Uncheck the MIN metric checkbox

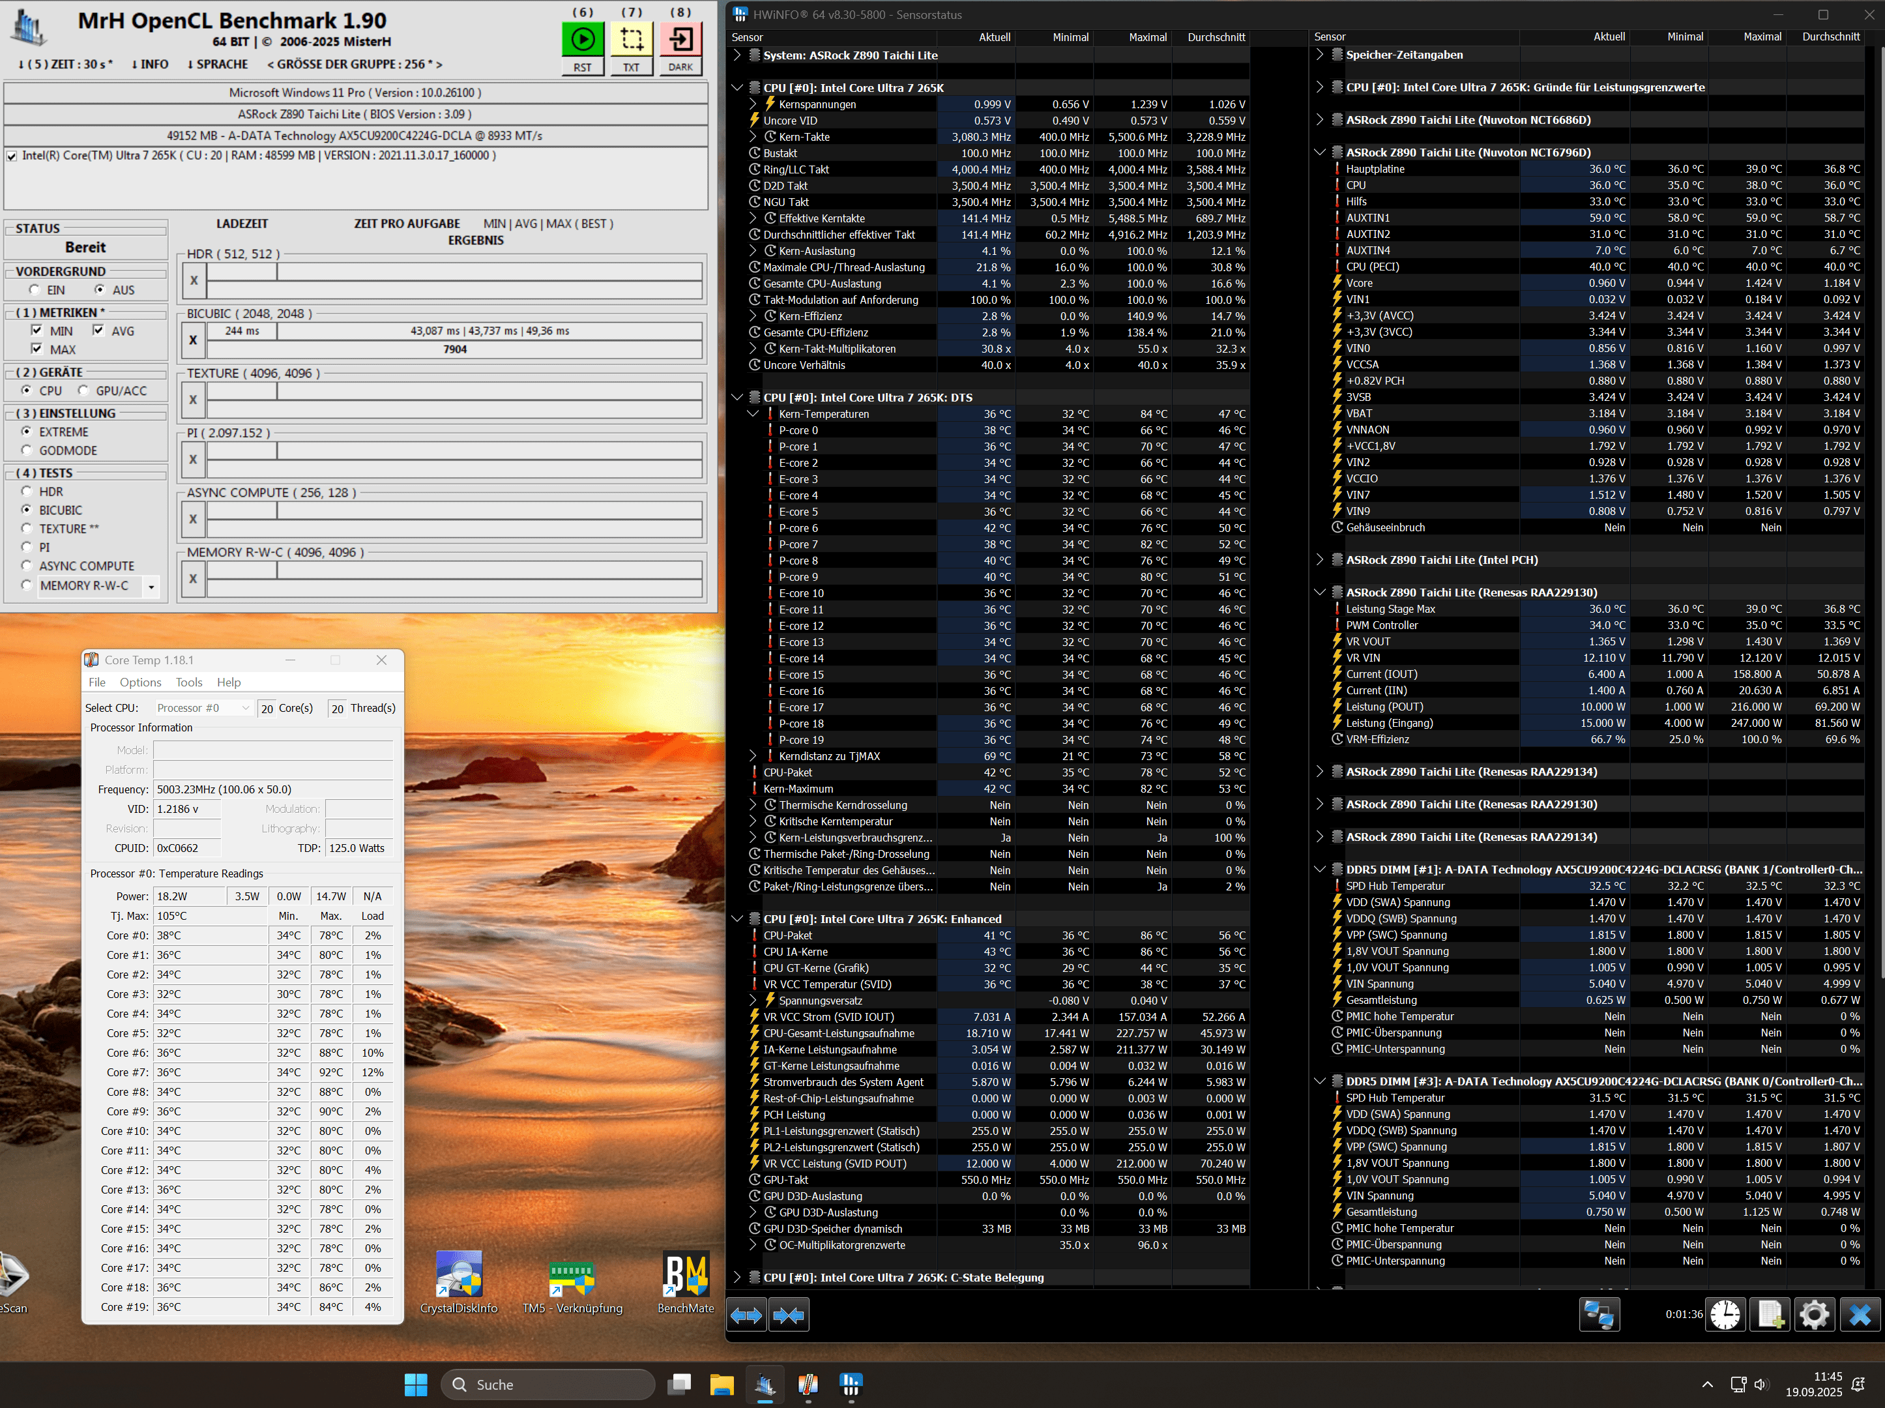tap(37, 330)
